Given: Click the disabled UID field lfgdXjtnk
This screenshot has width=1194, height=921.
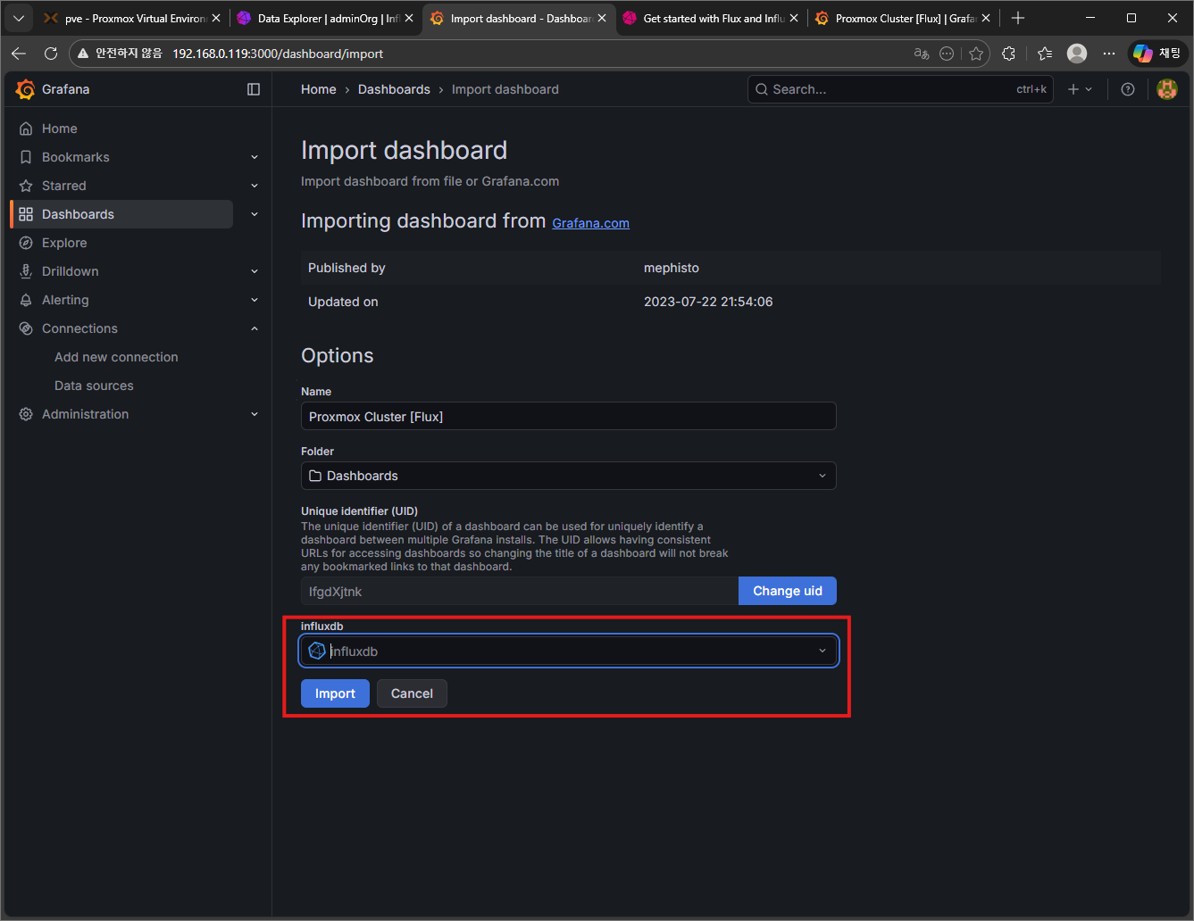Looking at the screenshot, I should tap(520, 591).
